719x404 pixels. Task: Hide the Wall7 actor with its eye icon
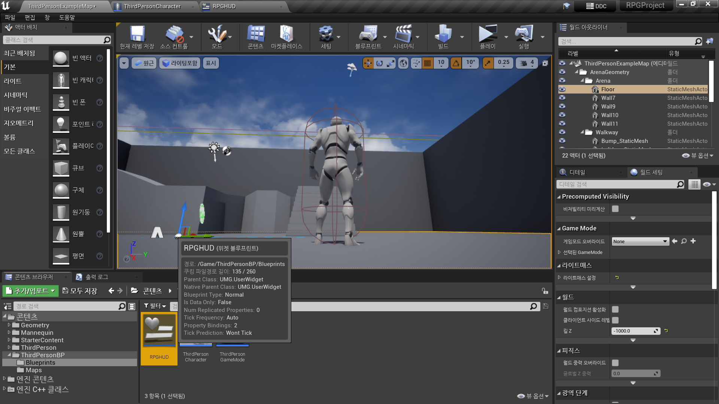[562, 98]
